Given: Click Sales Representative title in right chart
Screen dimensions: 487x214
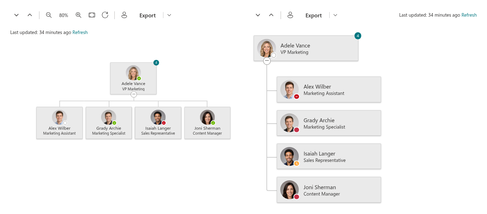Looking at the screenshot, I should pos(325,160).
